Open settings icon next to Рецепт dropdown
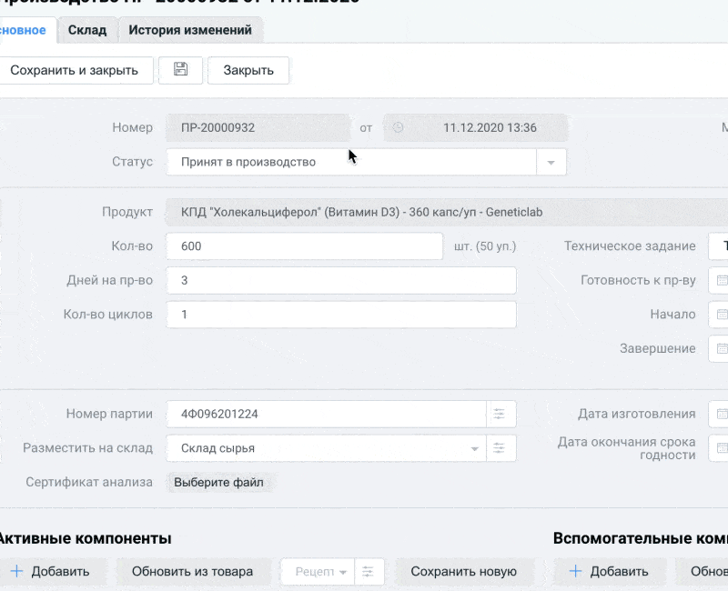 [369, 572]
